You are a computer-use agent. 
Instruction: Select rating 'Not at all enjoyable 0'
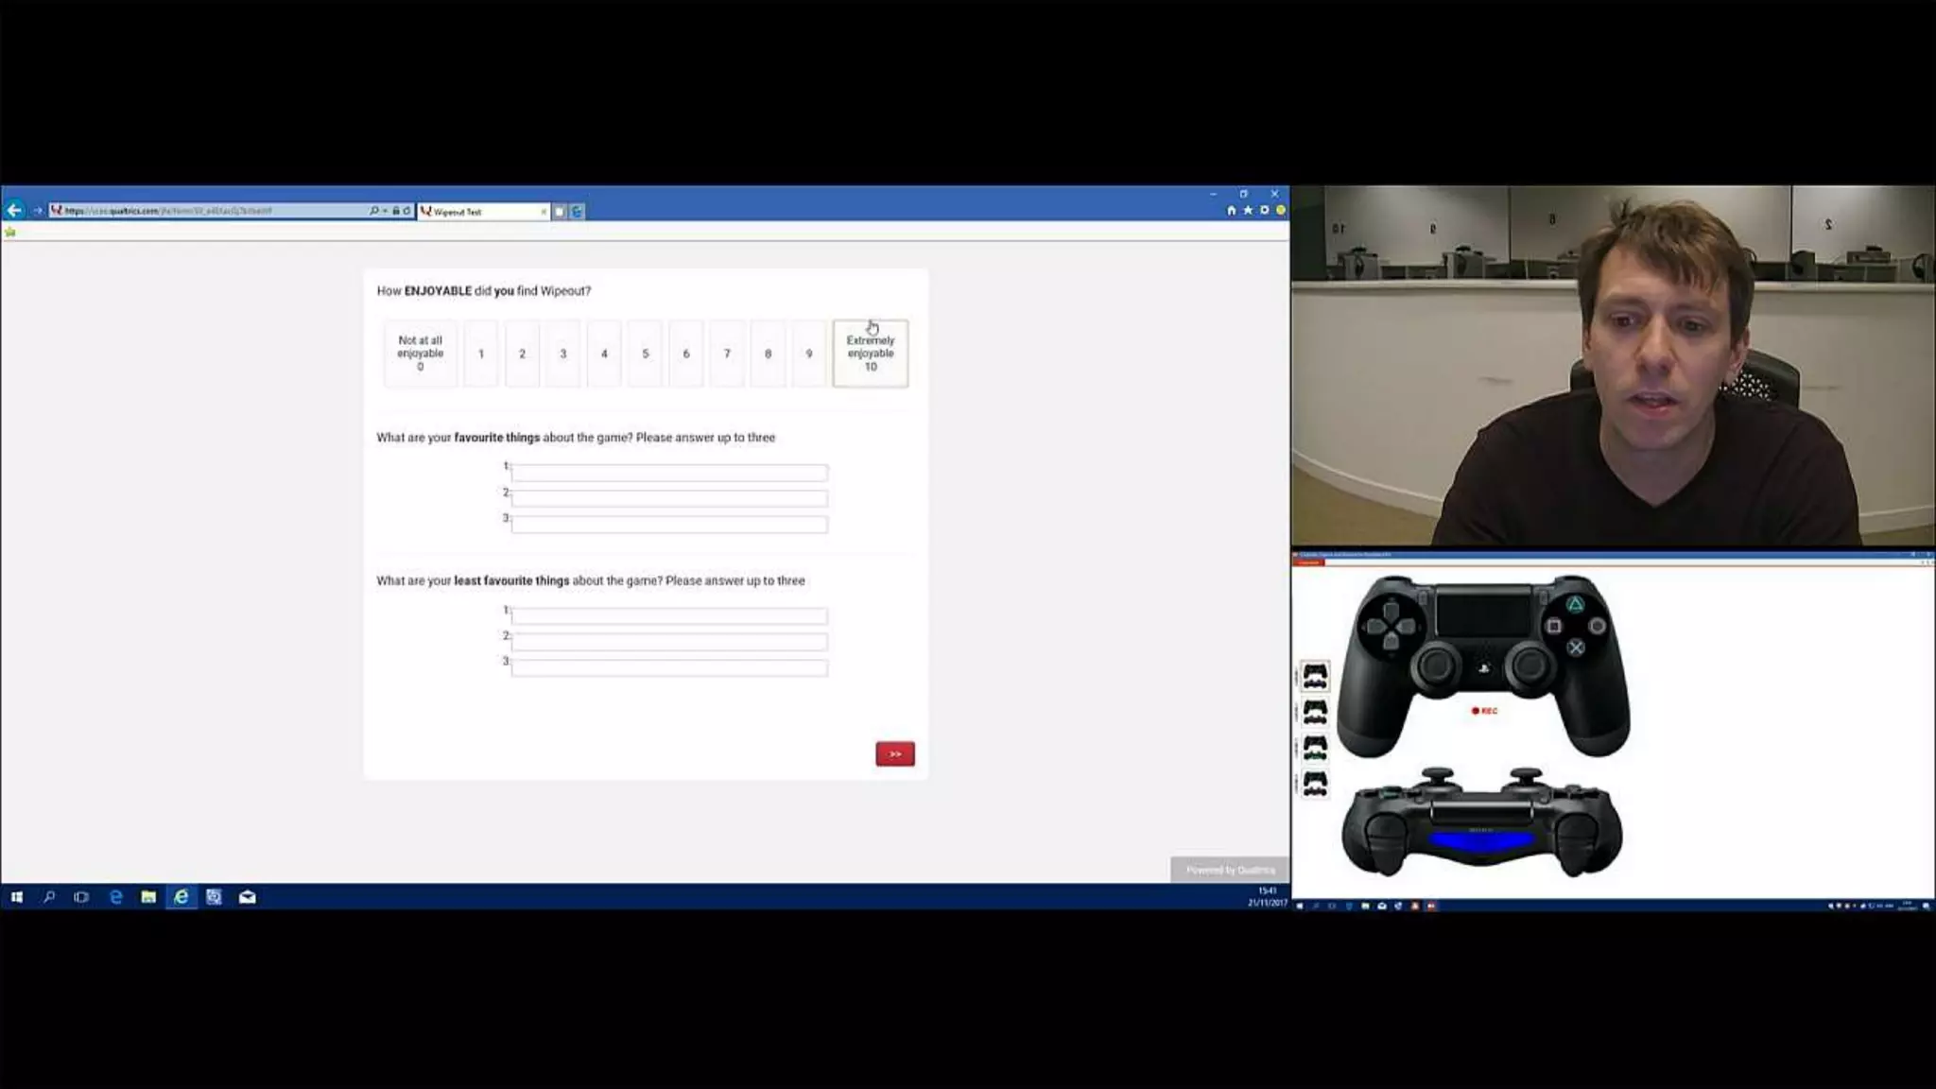420,353
